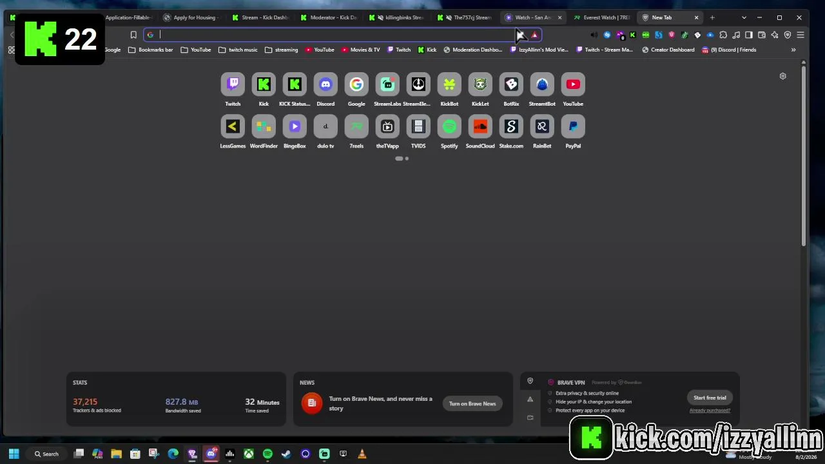Open the Discord Friends bookmark

click(x=729, y=50)
